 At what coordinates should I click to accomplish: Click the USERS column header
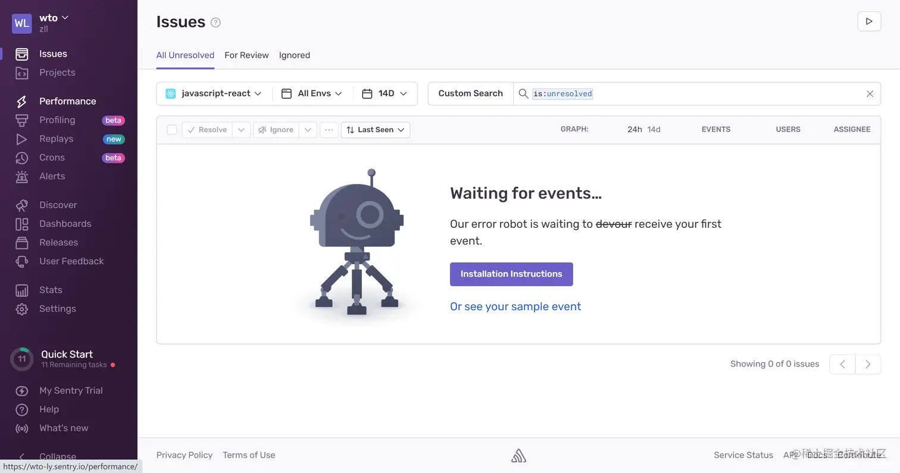788,129
